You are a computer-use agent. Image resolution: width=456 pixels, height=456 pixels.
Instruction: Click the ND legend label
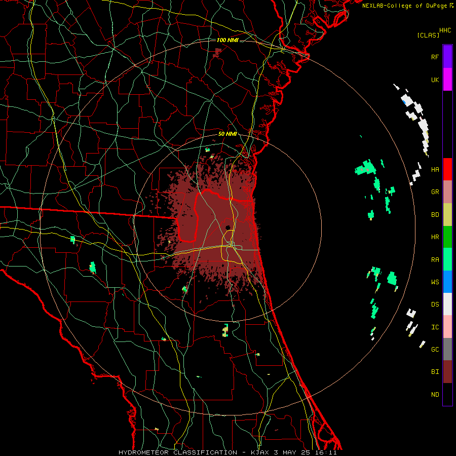point(435,395)
